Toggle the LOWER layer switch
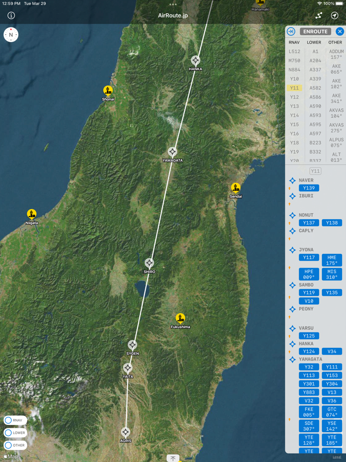 pos(15,432)
